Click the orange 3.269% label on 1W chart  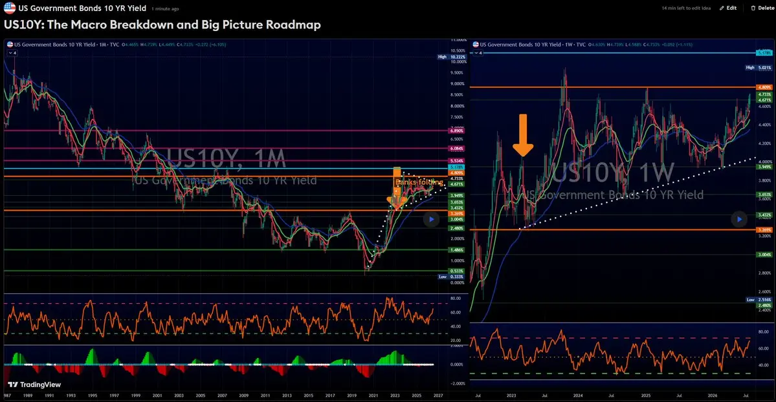pos(764,230)
